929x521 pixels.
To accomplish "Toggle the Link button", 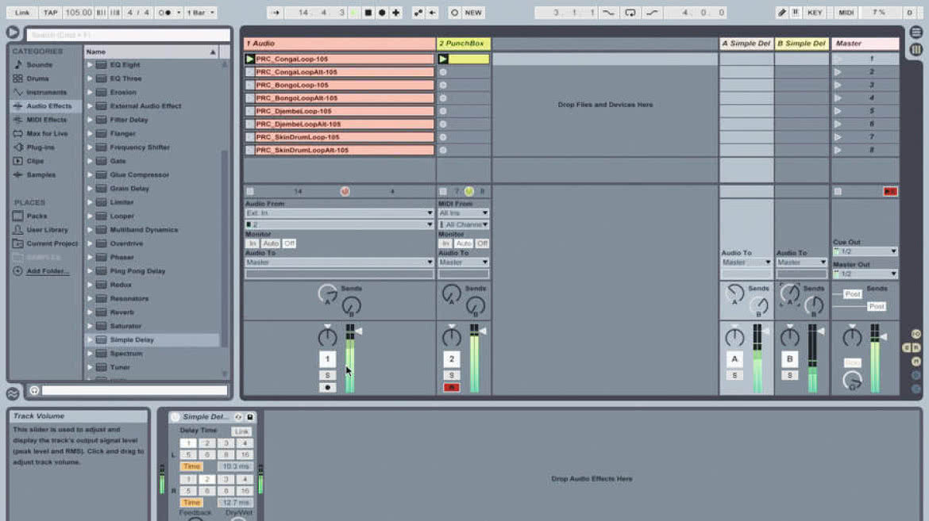I will pos(22,13).
